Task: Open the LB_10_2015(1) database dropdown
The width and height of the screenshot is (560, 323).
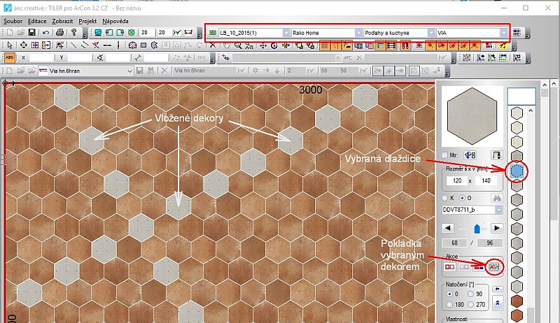Action: (x=286, y=33)
